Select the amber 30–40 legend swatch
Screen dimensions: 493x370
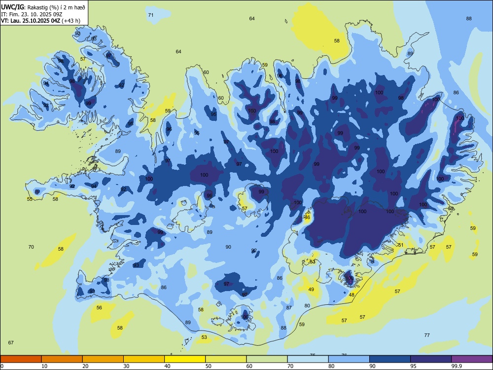[x=144, y=359]
